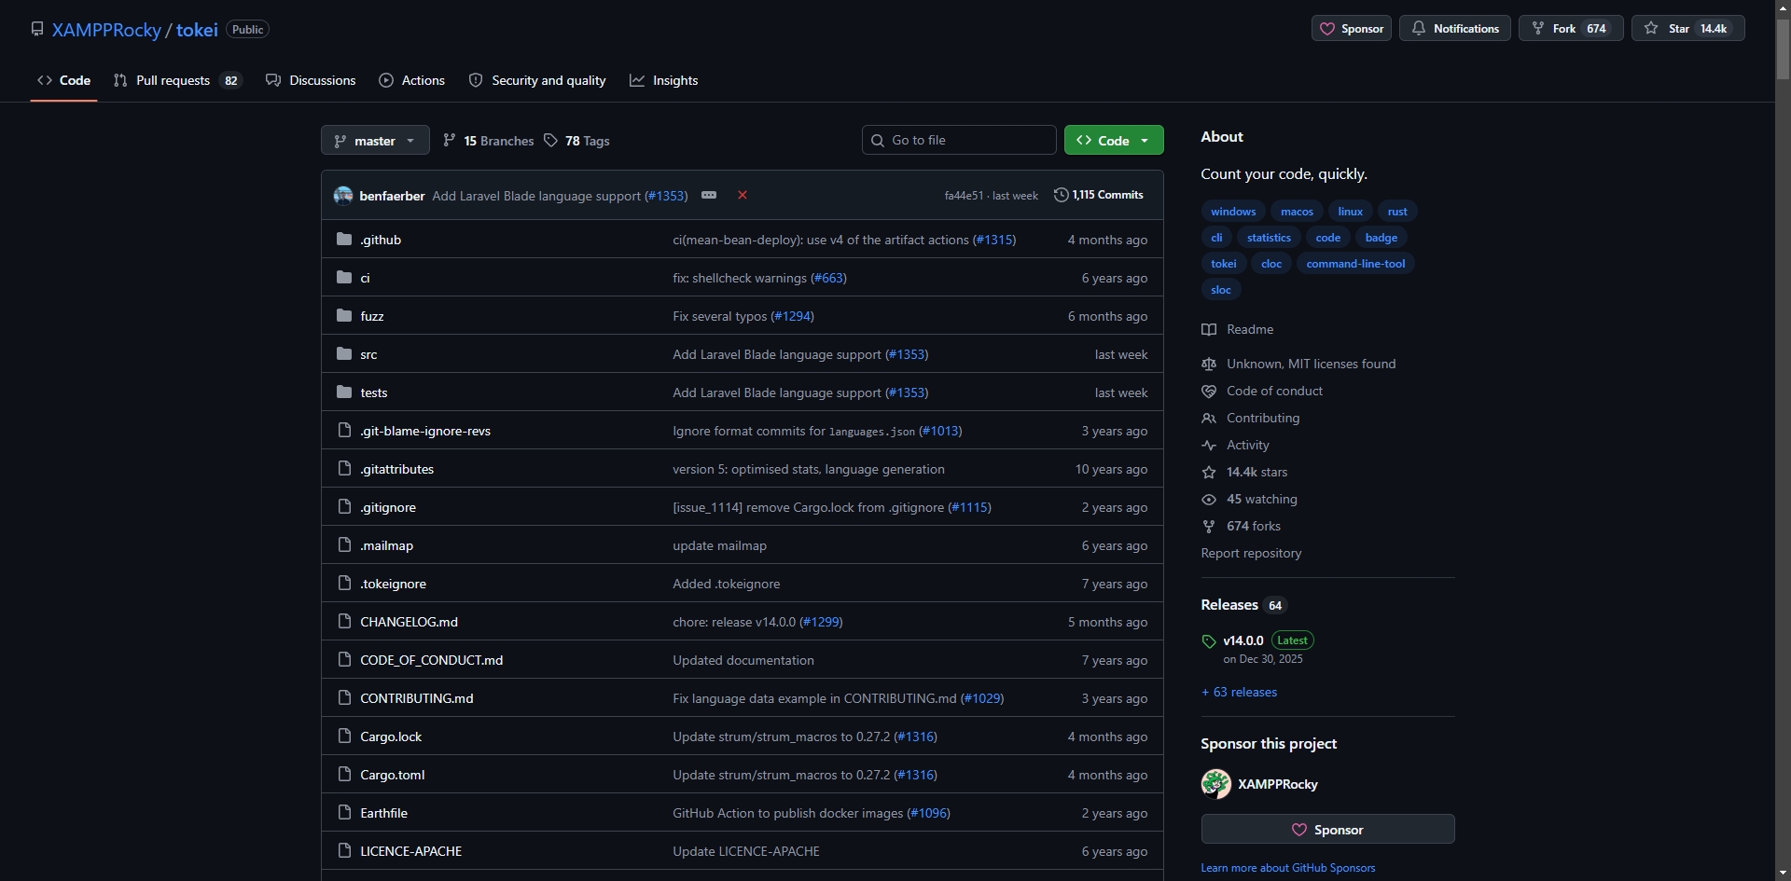Screen dimensions: 1791x881
Task: Switch to the Code tab
Action: (x=63, y=80)
